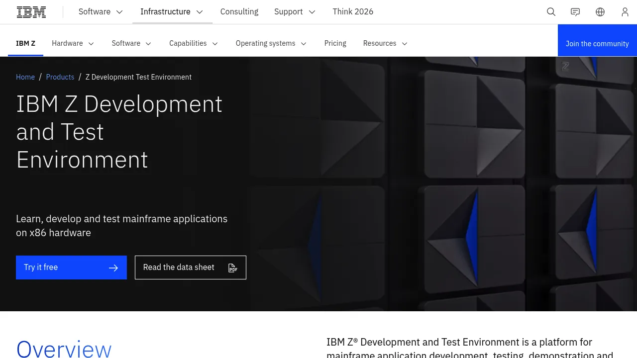Image resolution: width=637 pixels, height=358 pixels.
Task: Expand the Software dropdown in the IBM Z subnav
Action: pyautogui.click(x=132, y=43)
